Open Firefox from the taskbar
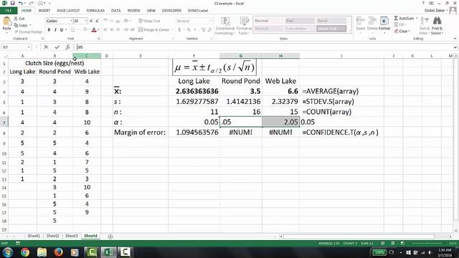The image size is (459, 258). [x=59, y=252]
